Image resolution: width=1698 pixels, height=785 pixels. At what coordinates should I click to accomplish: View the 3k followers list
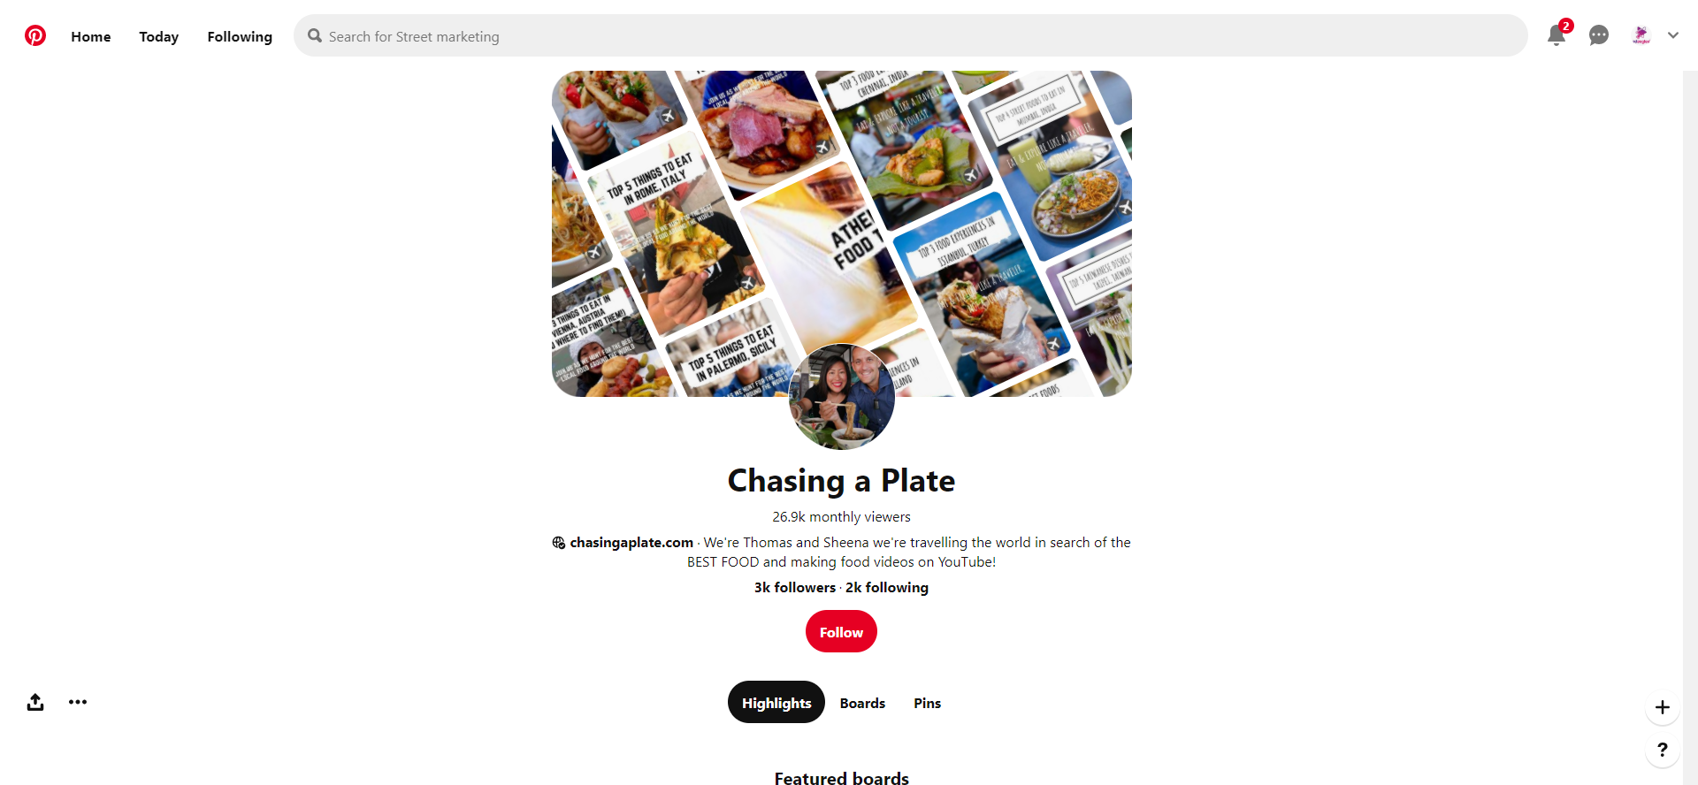(794, 587)
